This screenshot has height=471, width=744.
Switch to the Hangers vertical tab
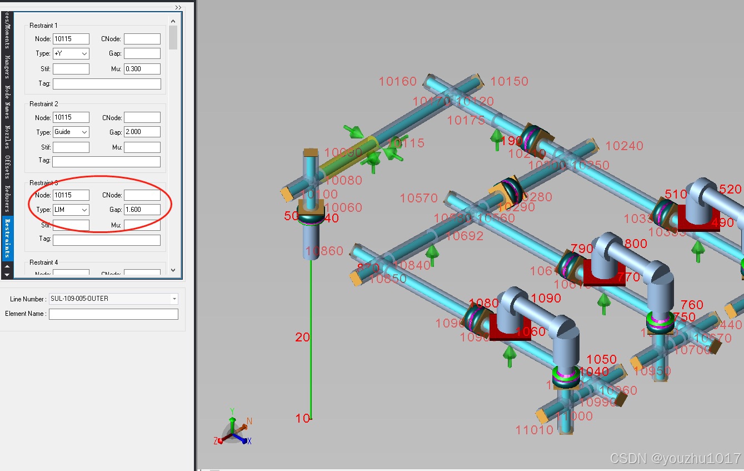click(x=7, y=67)
